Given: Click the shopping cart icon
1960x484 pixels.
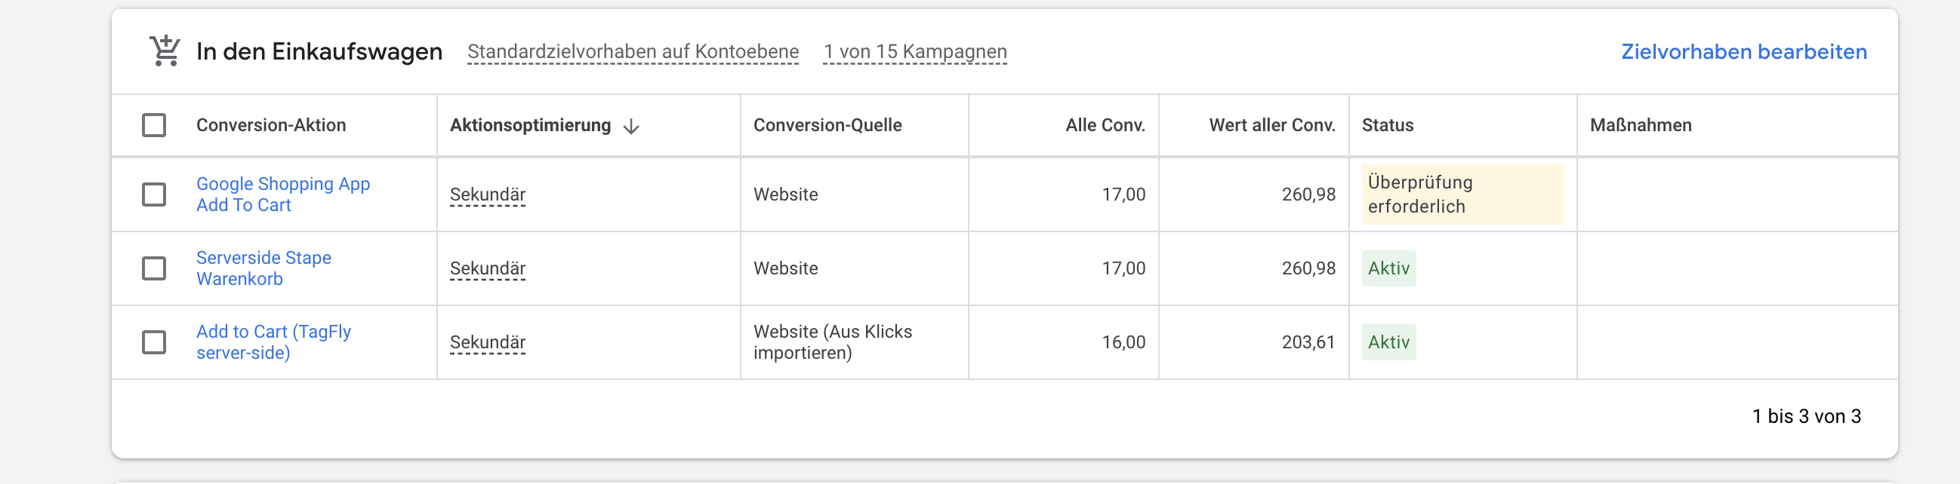Looking at the screenshot, I should [165, 51].
